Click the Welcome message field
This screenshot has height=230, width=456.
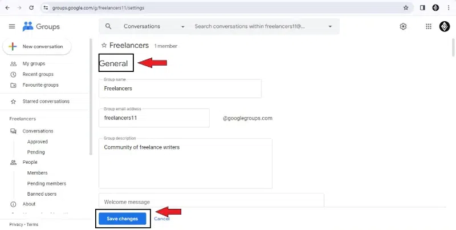click(x=211, y=200)
